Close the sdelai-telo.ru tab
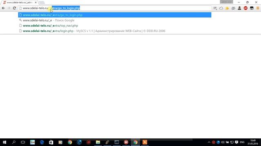Viewport: 261px width, 146px height. (x=35, y=2)
